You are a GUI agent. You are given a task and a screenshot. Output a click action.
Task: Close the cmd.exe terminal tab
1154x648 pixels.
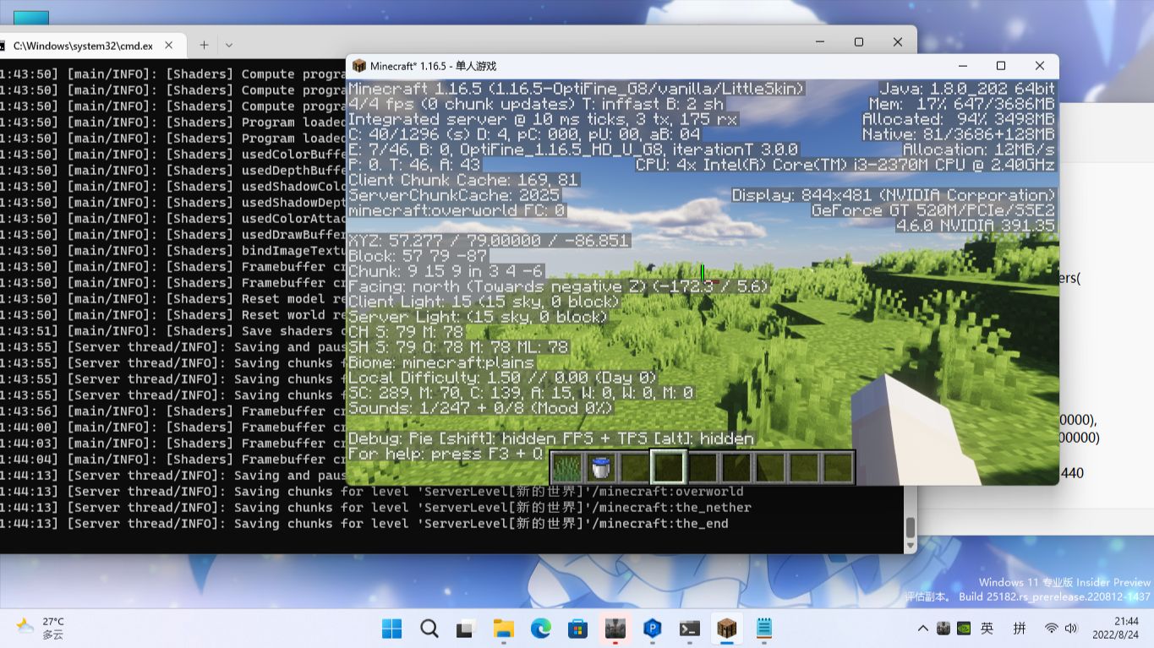pyautogui.click(x=169, y=46)
